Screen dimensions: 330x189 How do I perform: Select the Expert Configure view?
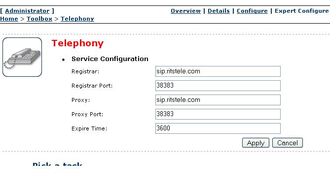click(301, 11)
